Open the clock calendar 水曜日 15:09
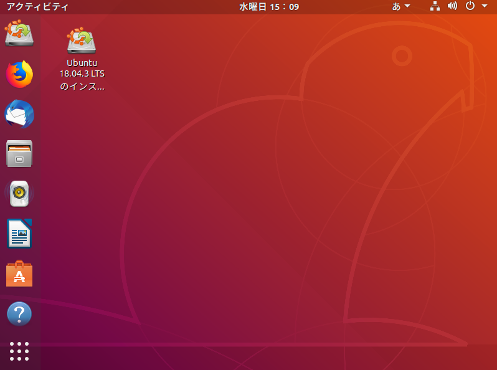 coord(269,7)
